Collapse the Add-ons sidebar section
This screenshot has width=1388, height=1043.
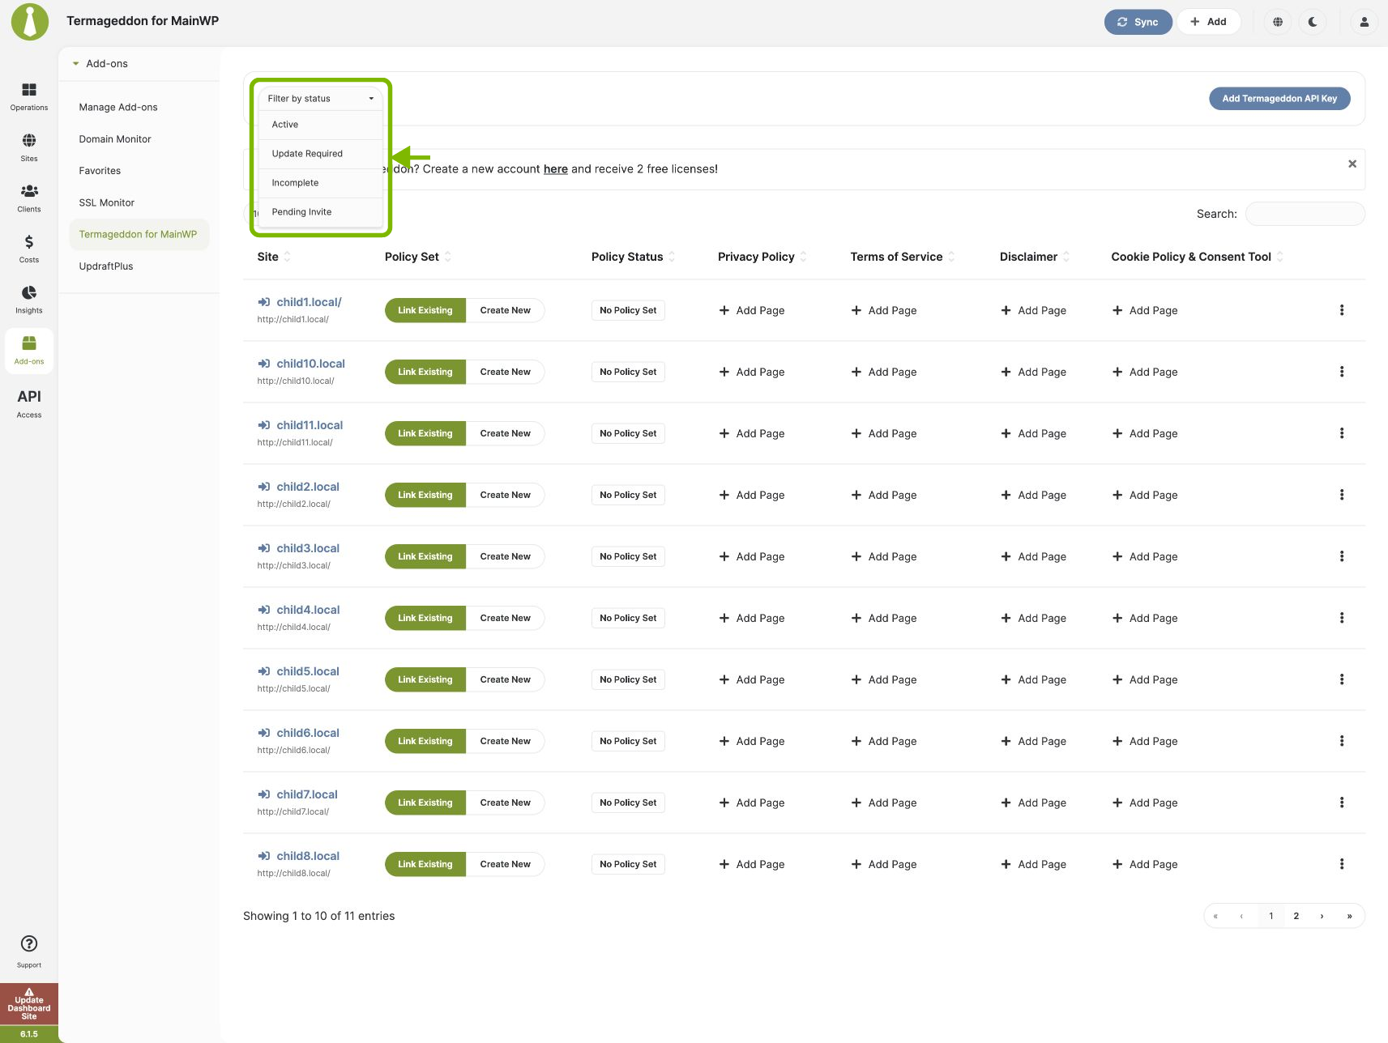click(x=75, y=64)
